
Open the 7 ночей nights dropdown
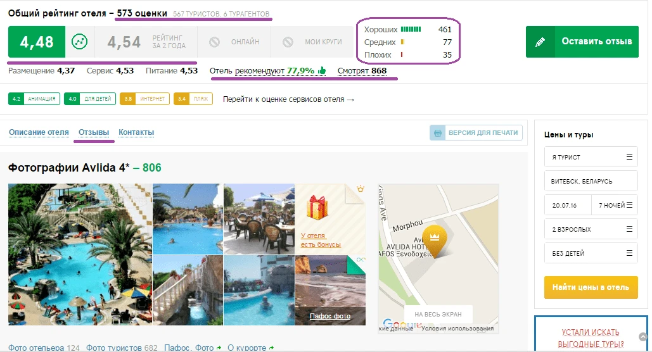click(615, 205)
